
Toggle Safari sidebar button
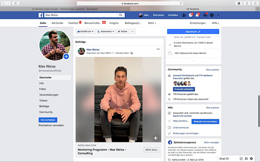pyautogui.click(x=16, y=3)
